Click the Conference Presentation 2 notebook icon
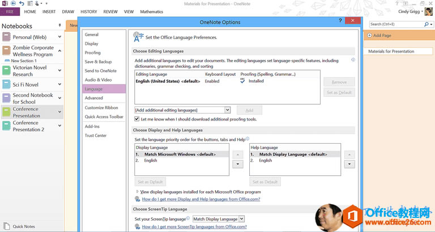Viewport: 435px width, 232px height. click(x=6, y=126)
